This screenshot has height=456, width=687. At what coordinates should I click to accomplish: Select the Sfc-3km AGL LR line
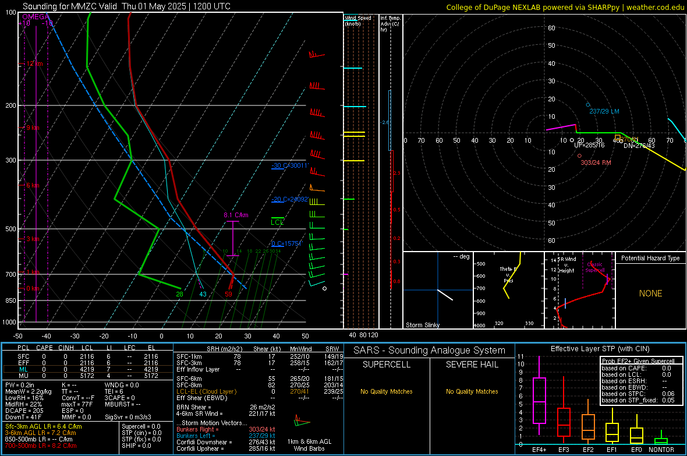coord(44,426)
